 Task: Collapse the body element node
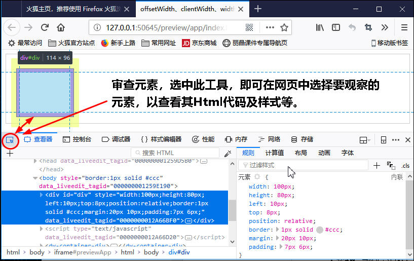35,178
